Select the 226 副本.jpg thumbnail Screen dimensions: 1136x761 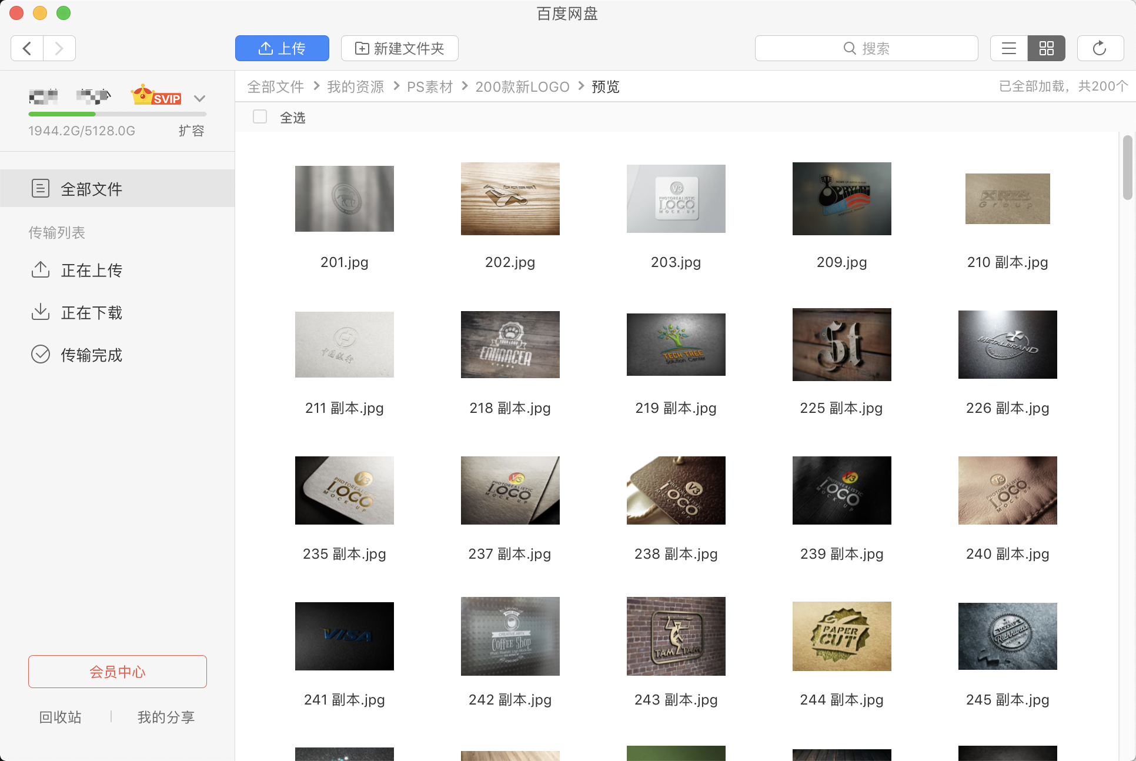click(1008, 345)
